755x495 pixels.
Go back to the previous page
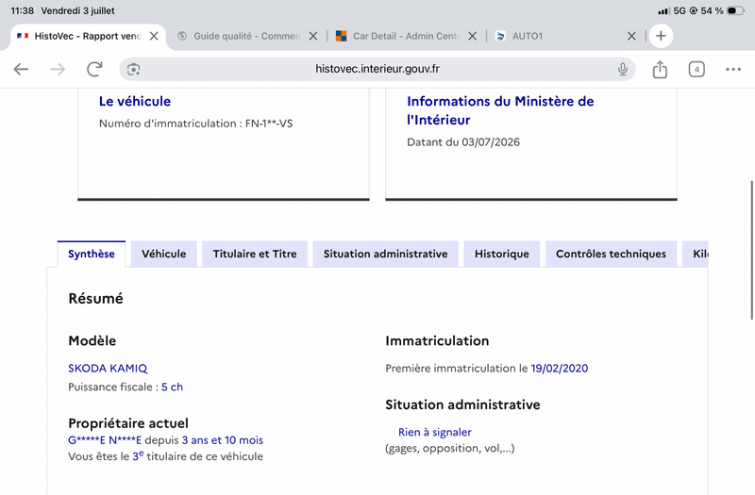click(21, 69)
